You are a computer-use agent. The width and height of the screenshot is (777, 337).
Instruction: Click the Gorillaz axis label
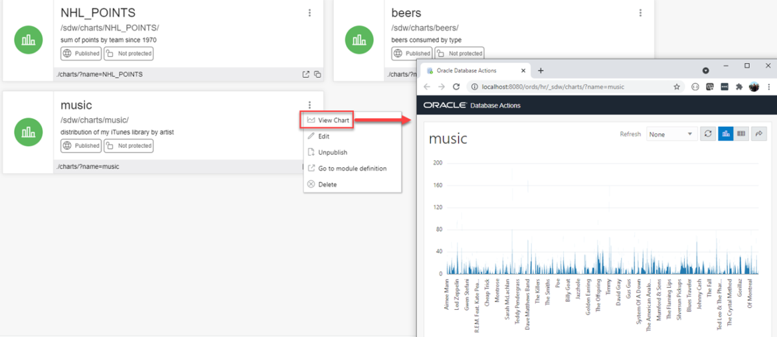[x=739, y=288]
